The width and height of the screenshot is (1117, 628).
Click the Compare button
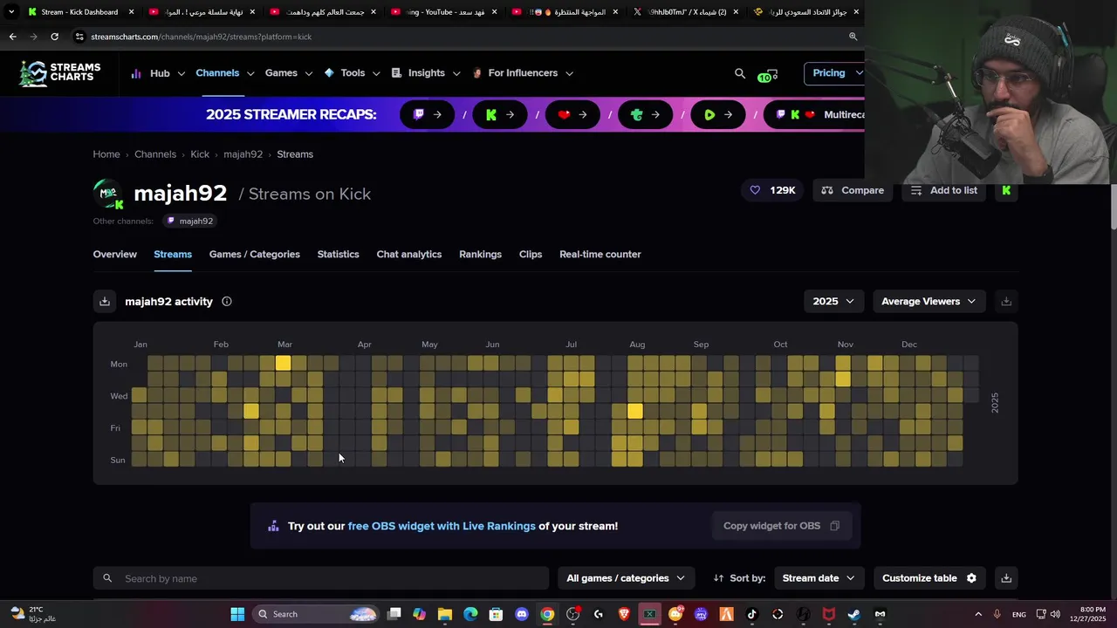tap(853, 190)
